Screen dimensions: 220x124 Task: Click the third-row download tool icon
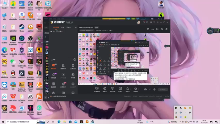pyautogui.click(x=73, y=85)
